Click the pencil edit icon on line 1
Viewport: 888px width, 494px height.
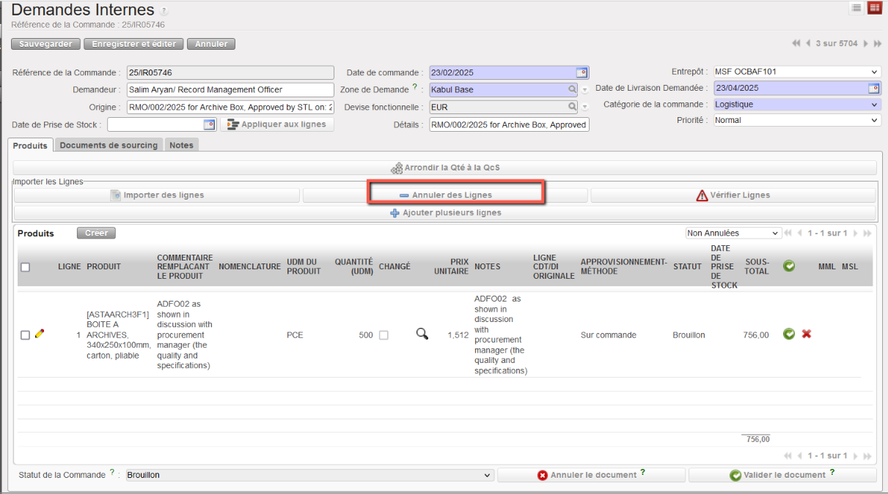click(x=40, y=334)
